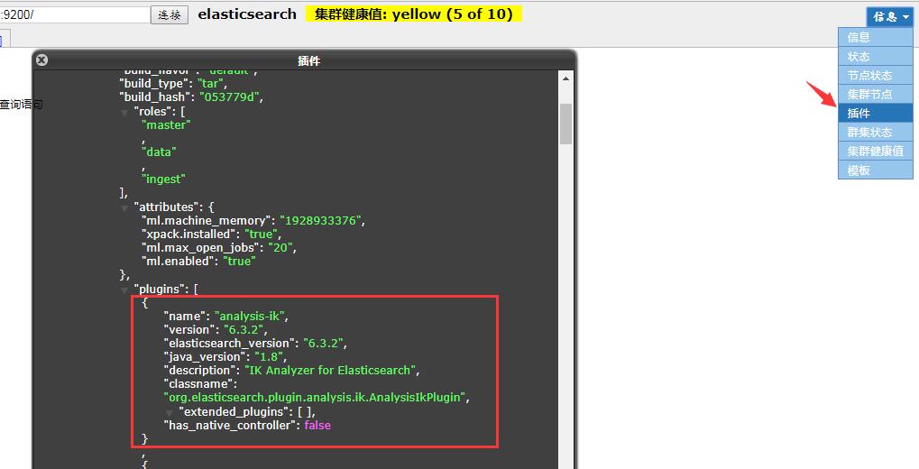
Task: Collapse the "roles" array node
Action: click(124, 112)
